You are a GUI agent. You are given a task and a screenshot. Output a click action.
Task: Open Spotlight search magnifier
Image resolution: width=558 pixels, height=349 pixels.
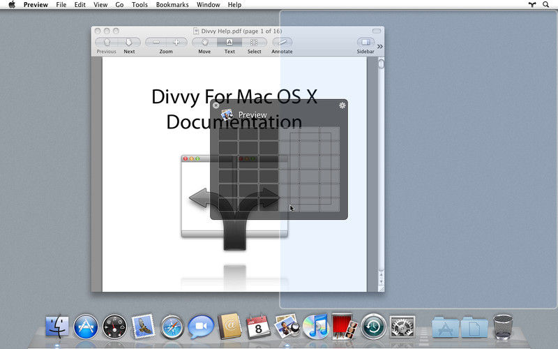pyautogui.click(x=546, y=5)
